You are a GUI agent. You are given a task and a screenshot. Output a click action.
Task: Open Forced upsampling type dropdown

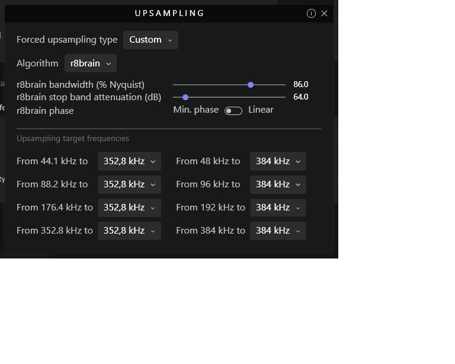(x=150, y=40)
